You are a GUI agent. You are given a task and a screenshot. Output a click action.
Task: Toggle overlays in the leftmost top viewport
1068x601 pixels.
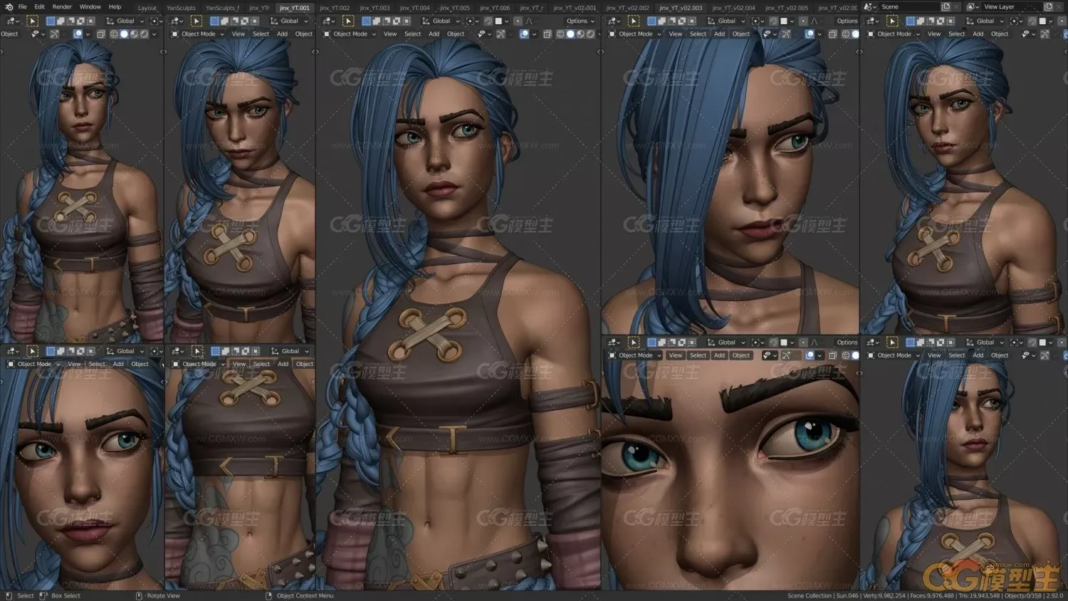[78, 34]
